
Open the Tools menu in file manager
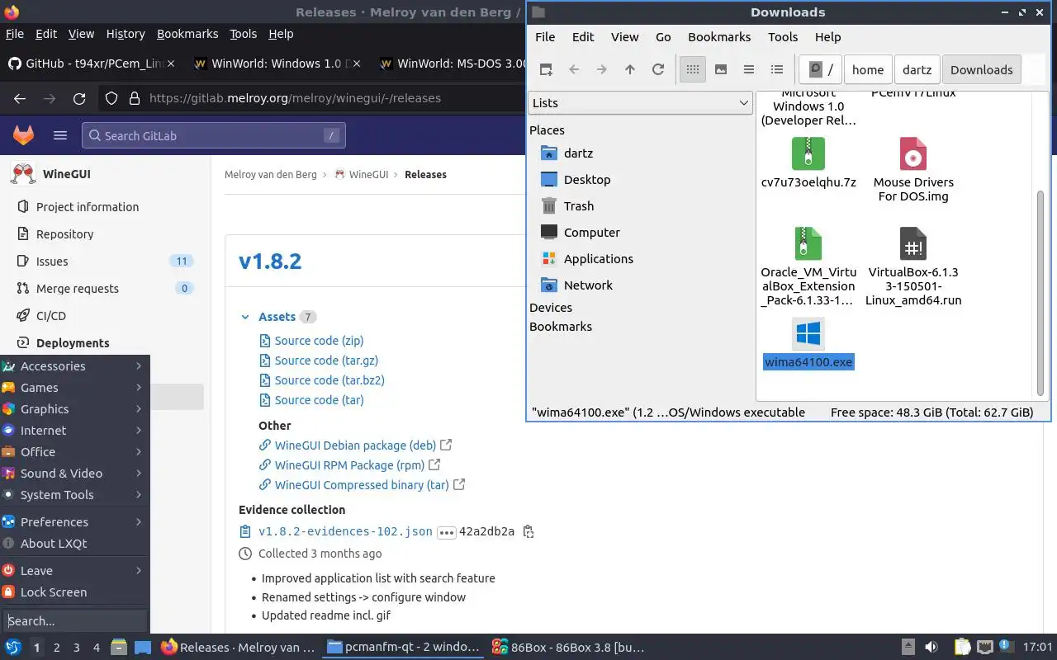point(783,36)
